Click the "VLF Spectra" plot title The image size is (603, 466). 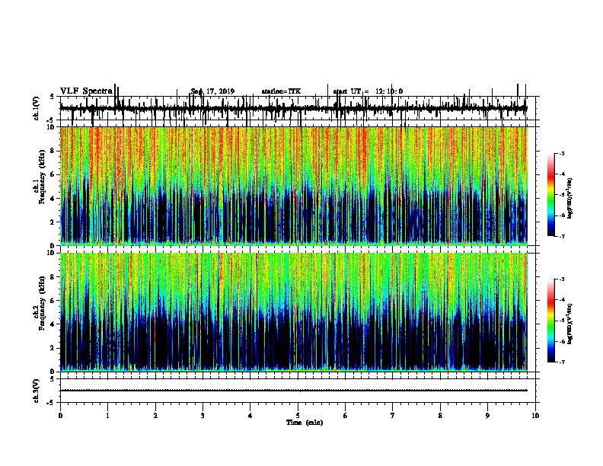coord(86,91)
